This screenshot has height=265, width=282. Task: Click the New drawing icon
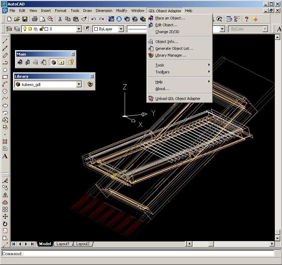coord(9,19)
